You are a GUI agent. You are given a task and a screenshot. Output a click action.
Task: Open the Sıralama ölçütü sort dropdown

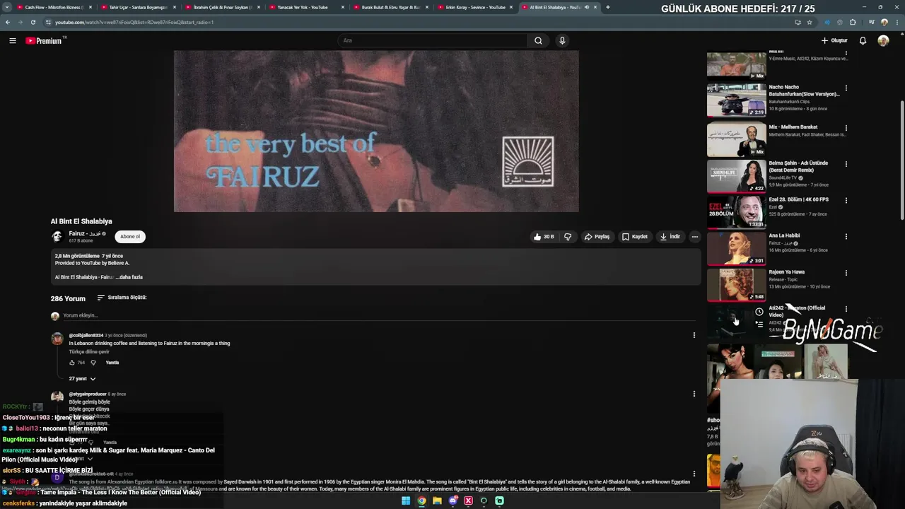122,298
